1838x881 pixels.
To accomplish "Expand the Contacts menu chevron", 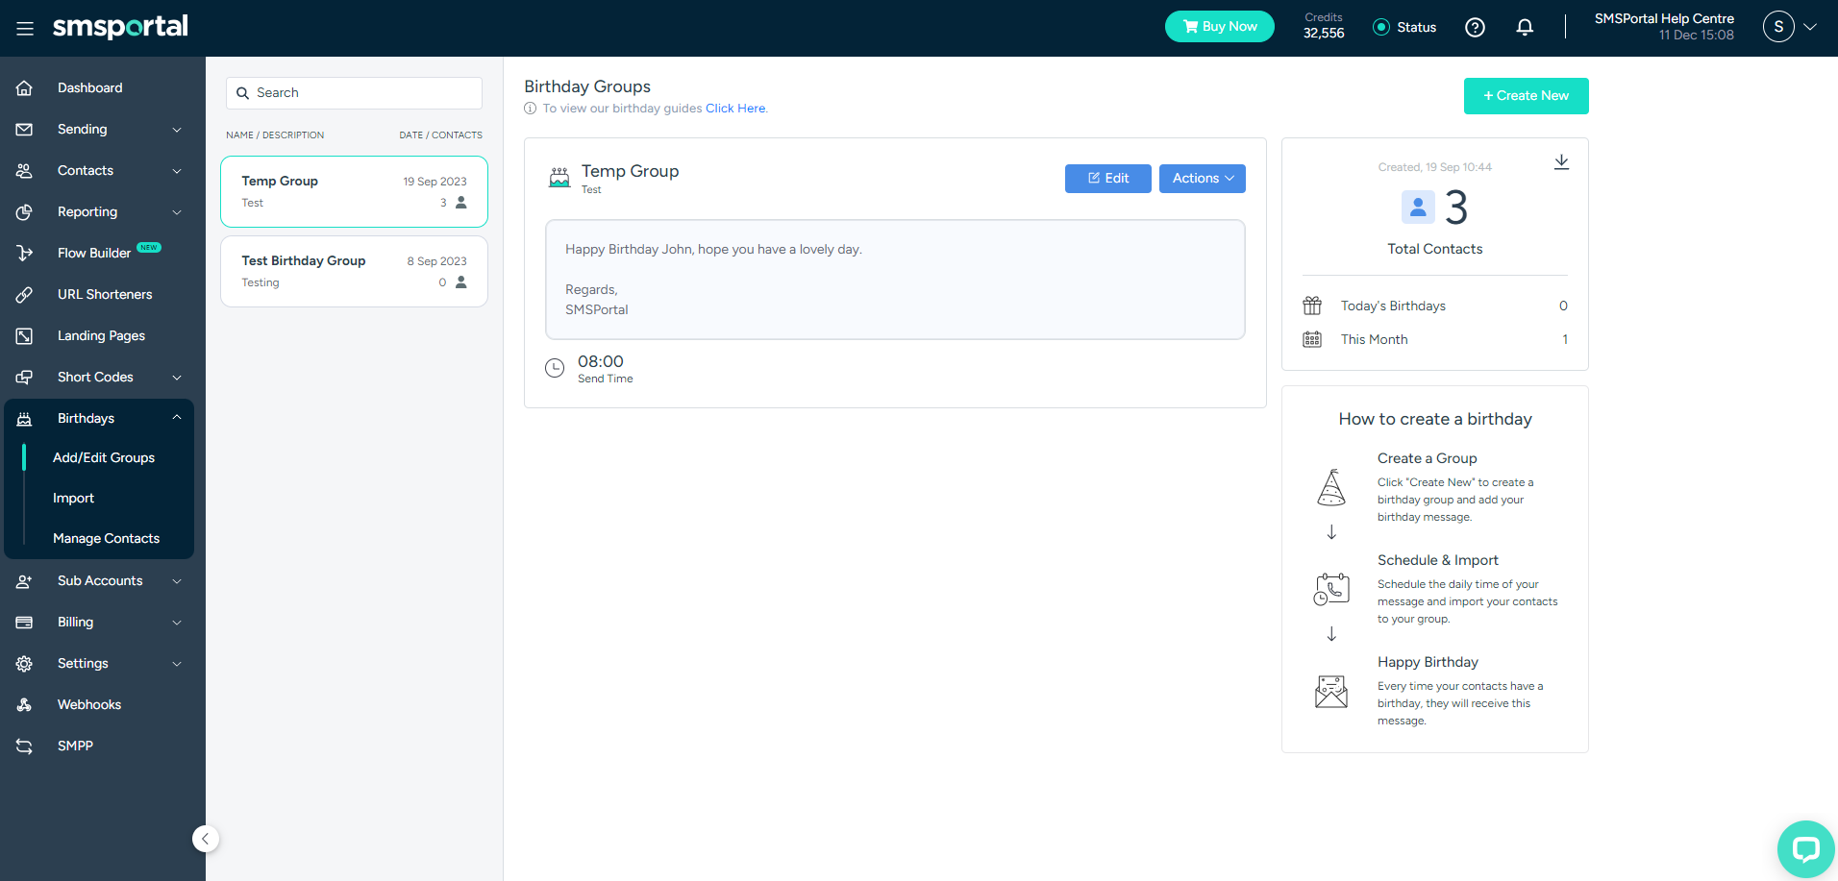I will tap(177, 171).
